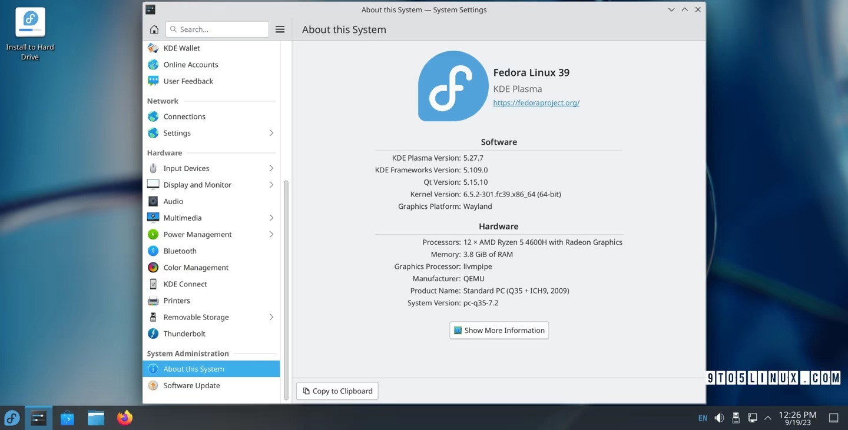Show hidden system tray icons
The width and height of the screenshot is (848, 430).
(x=768, y=418)
